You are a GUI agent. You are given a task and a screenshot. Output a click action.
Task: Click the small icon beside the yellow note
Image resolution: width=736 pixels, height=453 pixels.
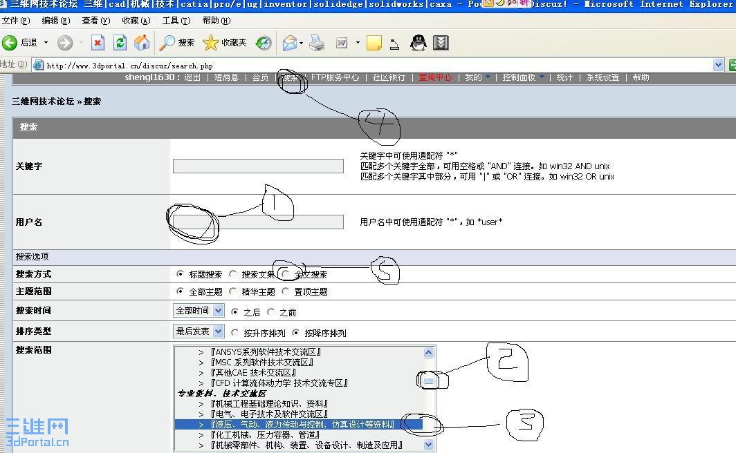click(395, 44)
